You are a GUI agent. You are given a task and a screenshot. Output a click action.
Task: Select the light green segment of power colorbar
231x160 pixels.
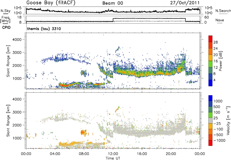210,64
